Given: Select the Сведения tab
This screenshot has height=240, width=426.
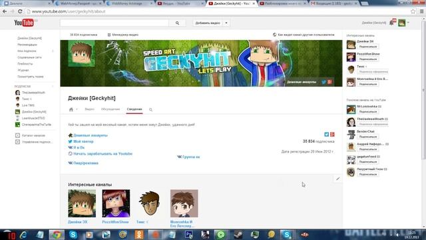Looking at the screenshot, I should point(134,109).
